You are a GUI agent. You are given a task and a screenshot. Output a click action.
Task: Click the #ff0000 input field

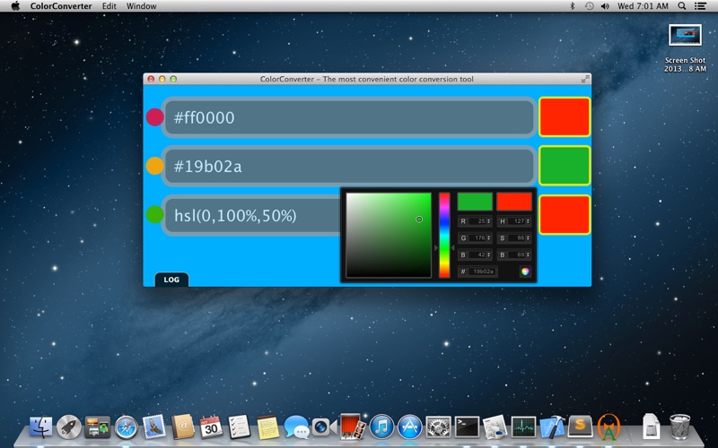pyautogui.click(x=349, y=117)
